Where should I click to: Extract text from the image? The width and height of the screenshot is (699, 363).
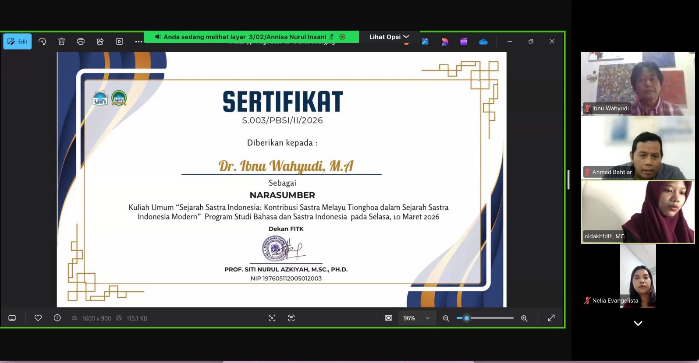coord(291,318)
